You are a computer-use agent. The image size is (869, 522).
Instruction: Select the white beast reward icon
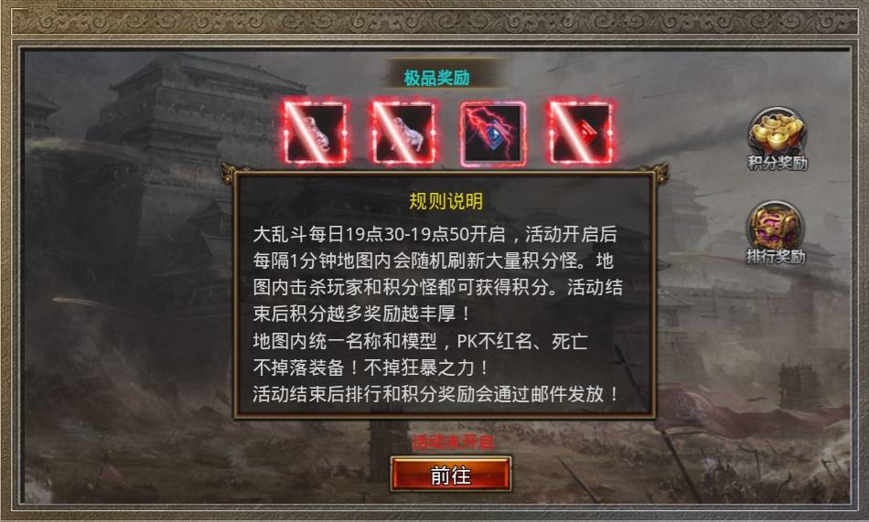(403, 133)
